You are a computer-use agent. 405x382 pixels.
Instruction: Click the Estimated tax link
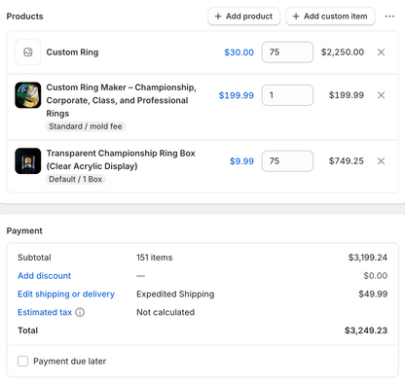click(x=45, y=312)
